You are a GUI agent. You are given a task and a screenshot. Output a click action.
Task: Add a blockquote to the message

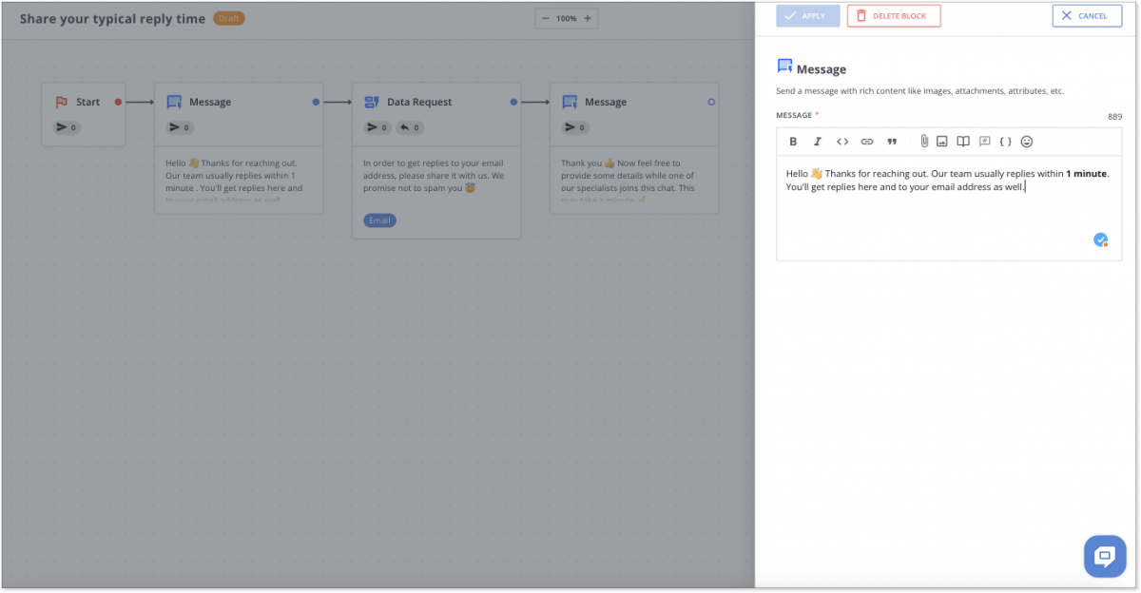(892, 141)
